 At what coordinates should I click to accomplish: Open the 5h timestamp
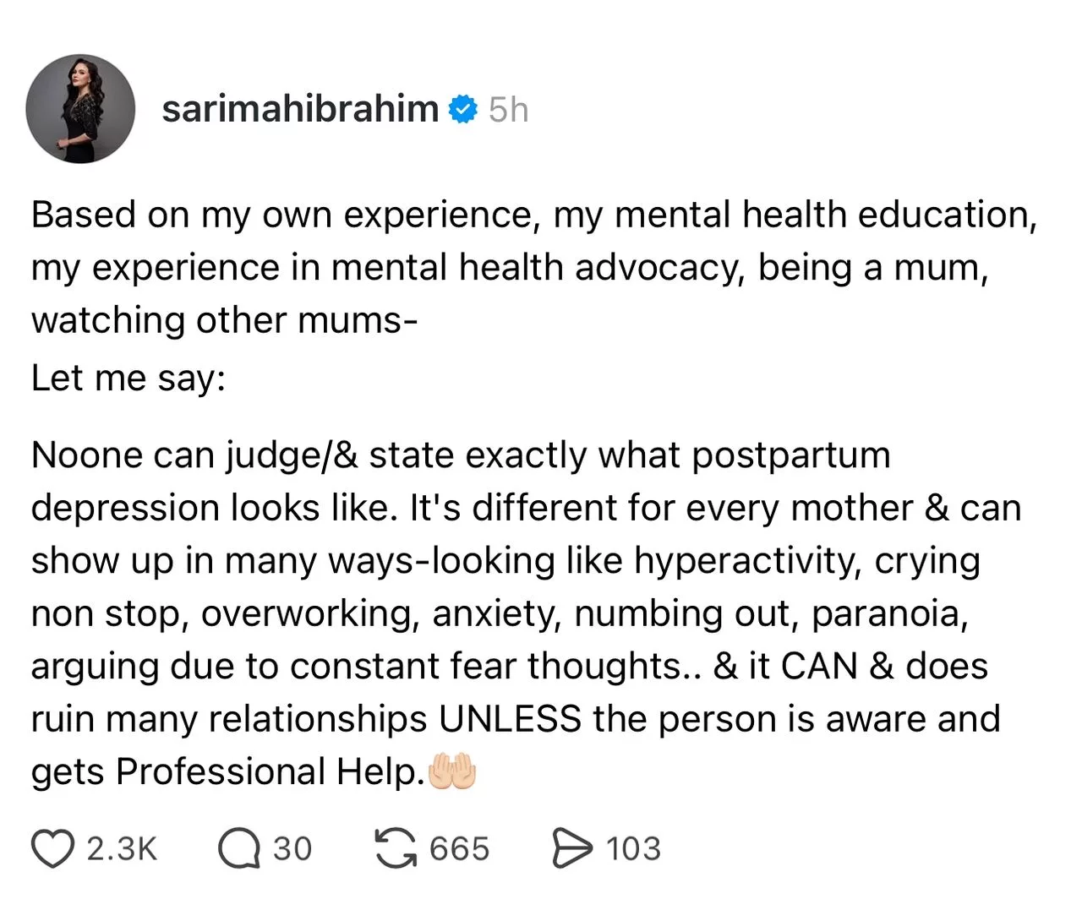click(x=508, y=108)
